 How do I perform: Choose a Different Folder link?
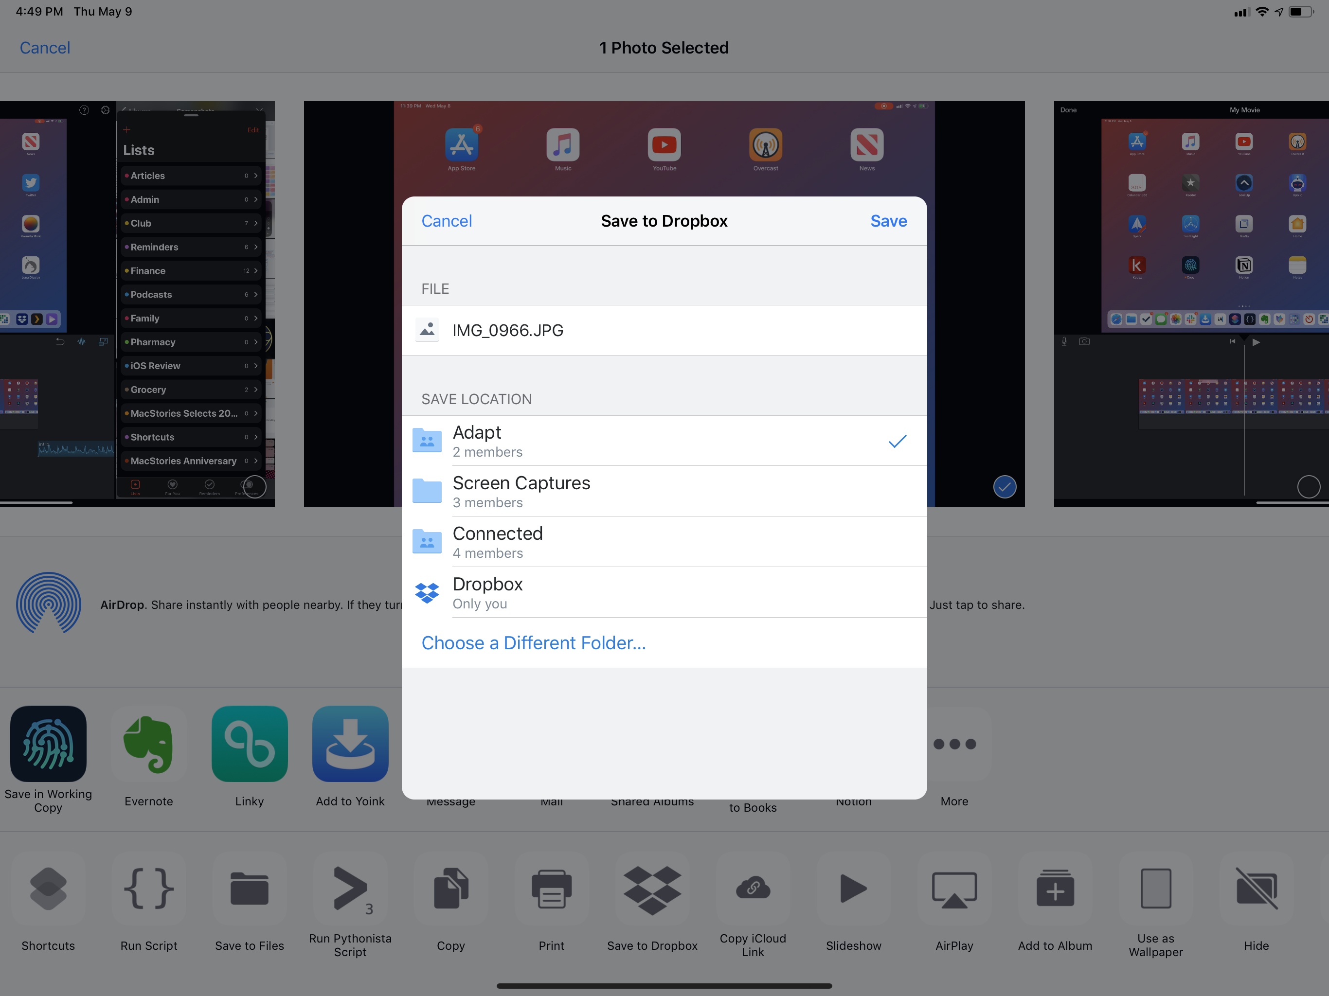click(x=534, y=642)
